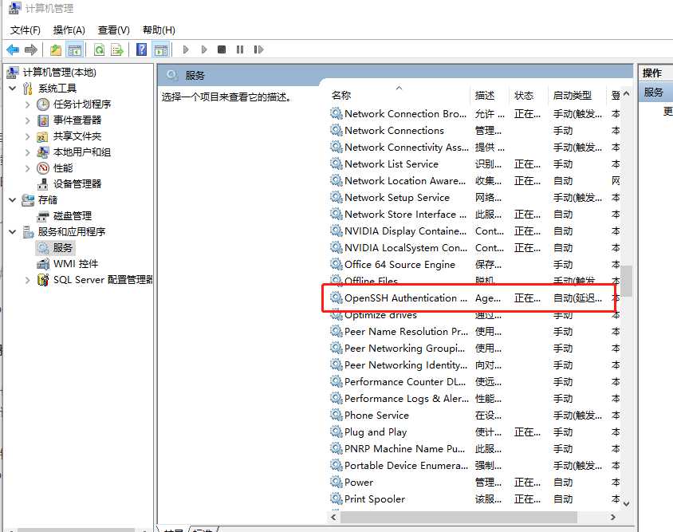Select the OpenSSH Authentication Agent service

[x=405, y=298]
